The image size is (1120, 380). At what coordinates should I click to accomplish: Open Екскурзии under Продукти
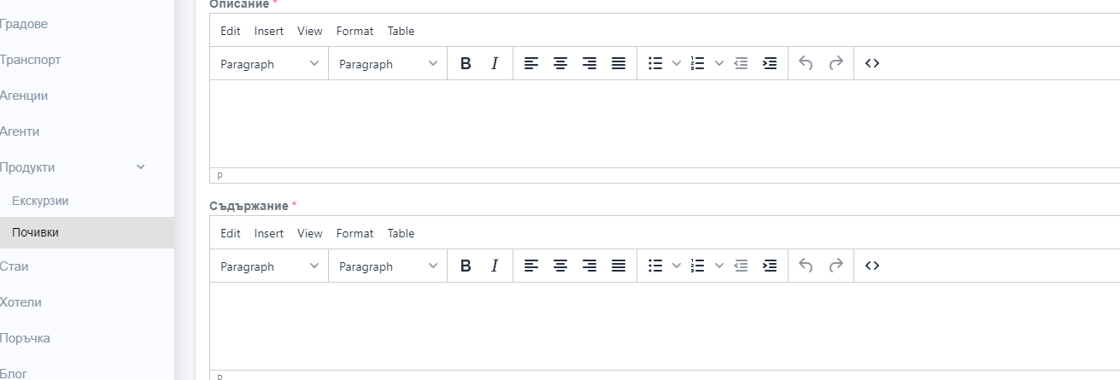pos(40,201)
